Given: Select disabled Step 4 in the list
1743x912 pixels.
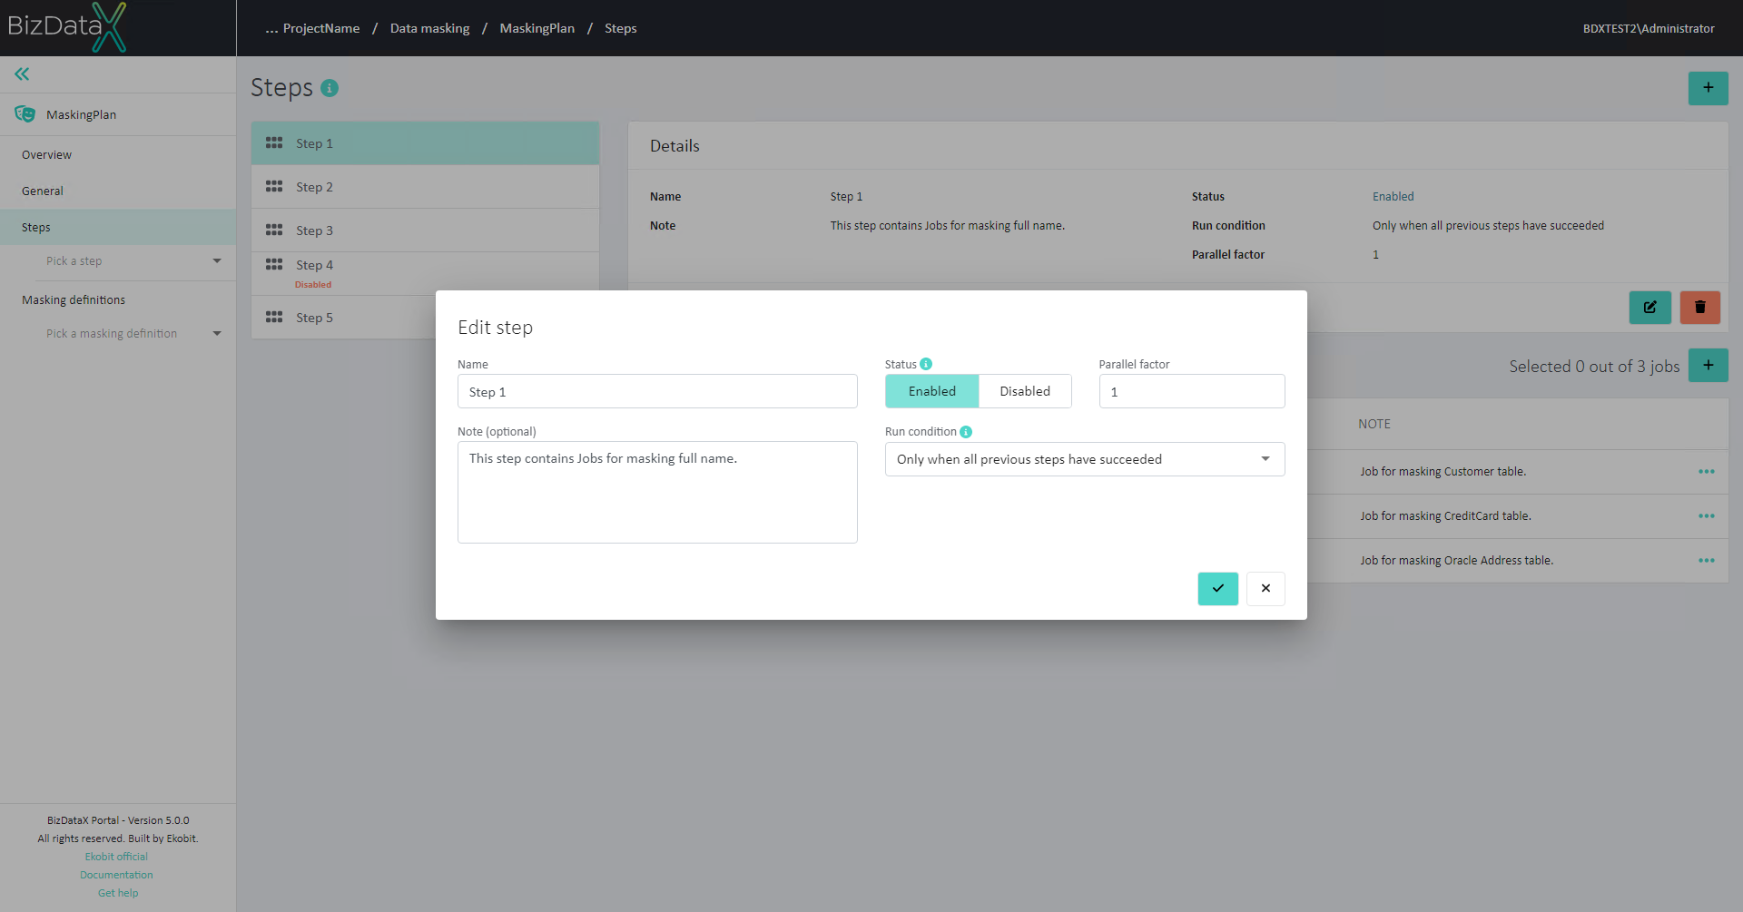Looking at the screenshot, I should coord(425,272).
